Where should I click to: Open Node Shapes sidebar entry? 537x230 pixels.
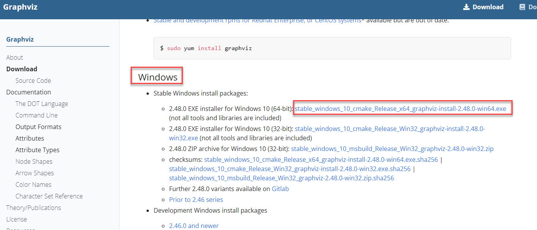click(34, 161)
